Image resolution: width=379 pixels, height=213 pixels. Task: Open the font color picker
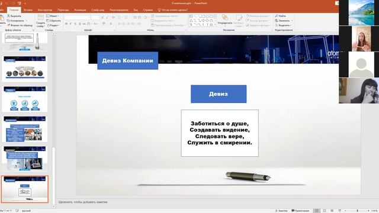pyautogui.click(x=111, y=24)
